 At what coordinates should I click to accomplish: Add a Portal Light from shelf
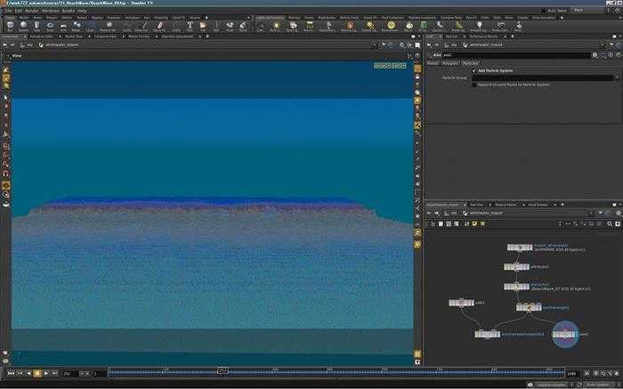tap(459, 26)
